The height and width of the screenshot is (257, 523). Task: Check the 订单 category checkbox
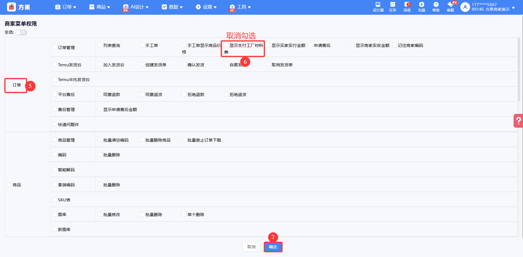point(9,85)
